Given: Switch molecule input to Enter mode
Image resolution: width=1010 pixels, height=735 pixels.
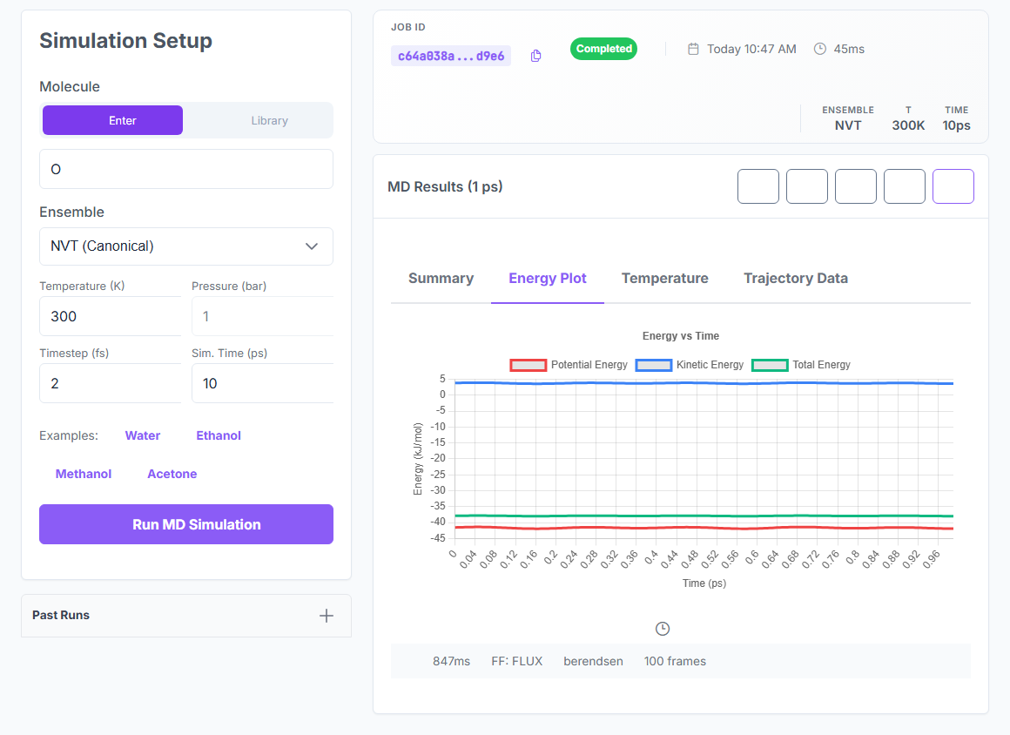Looking at the screenshot, I should [x=112, y=120].
